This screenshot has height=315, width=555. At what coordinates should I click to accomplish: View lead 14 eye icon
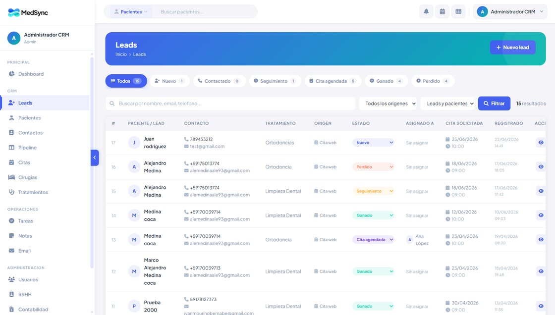click(541, 215)
